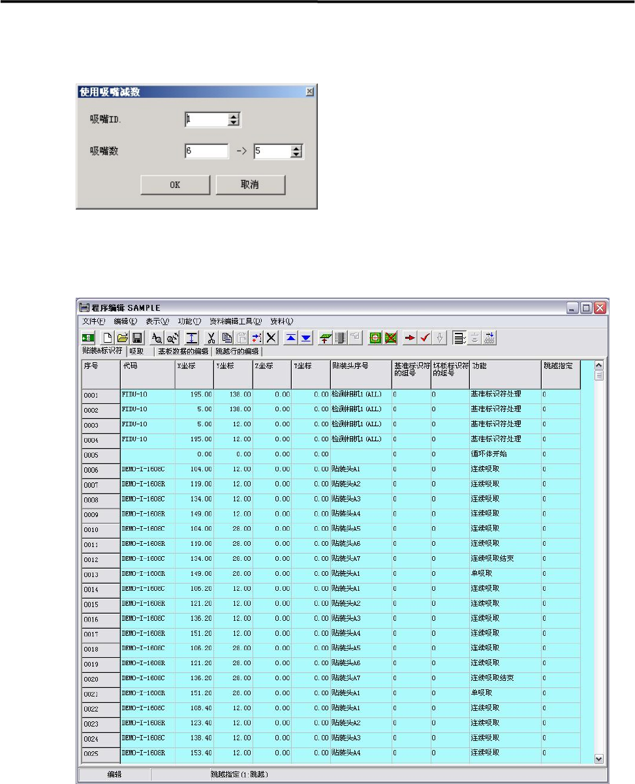This screenshot has width=635, height=784.
Task: Click 贴装头A7 cell in row 0020
Action: point(361,678)
